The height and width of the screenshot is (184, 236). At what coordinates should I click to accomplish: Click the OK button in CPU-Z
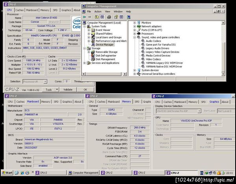pyautogui.click(x=85, y=89)
